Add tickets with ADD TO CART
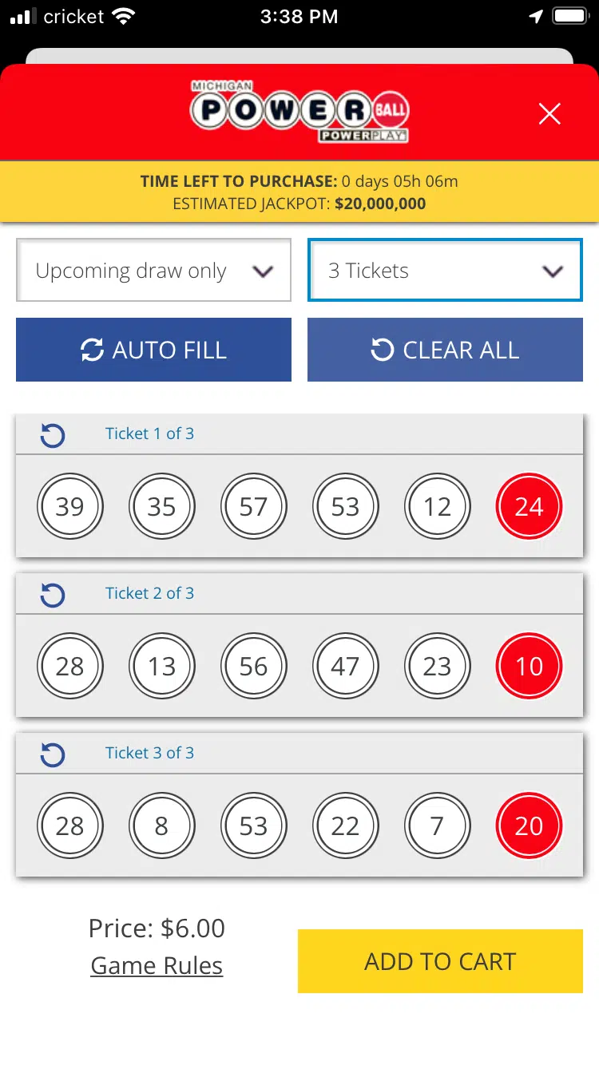 point(440,961)
